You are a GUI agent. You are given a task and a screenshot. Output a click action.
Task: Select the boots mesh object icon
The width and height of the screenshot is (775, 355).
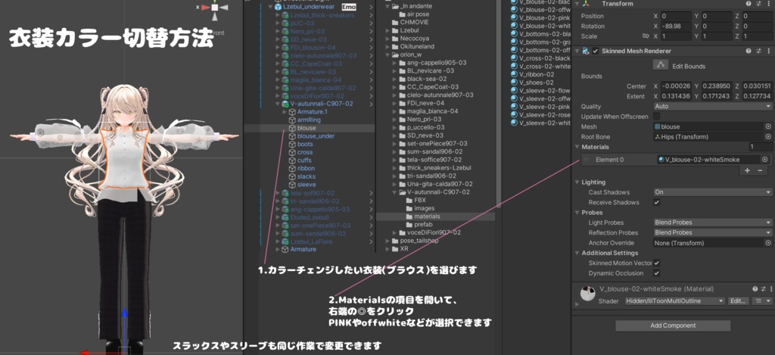pos(293,145)
